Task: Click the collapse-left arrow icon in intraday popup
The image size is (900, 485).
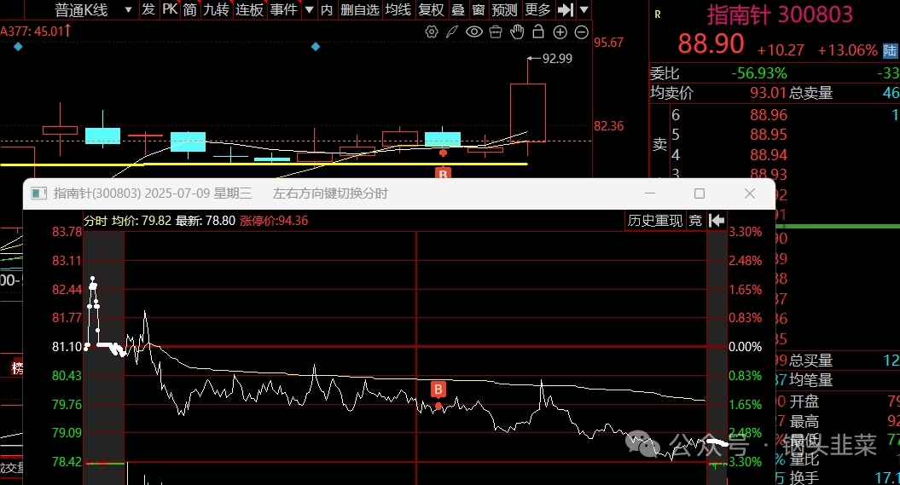Action: 717,221
